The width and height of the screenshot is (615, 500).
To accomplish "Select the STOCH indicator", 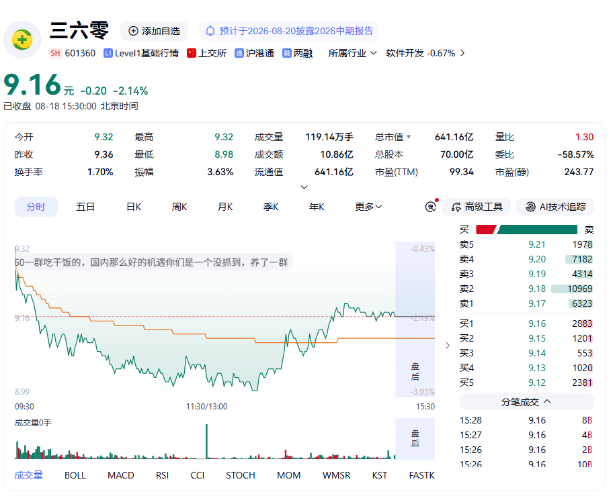I will [241, 475].
